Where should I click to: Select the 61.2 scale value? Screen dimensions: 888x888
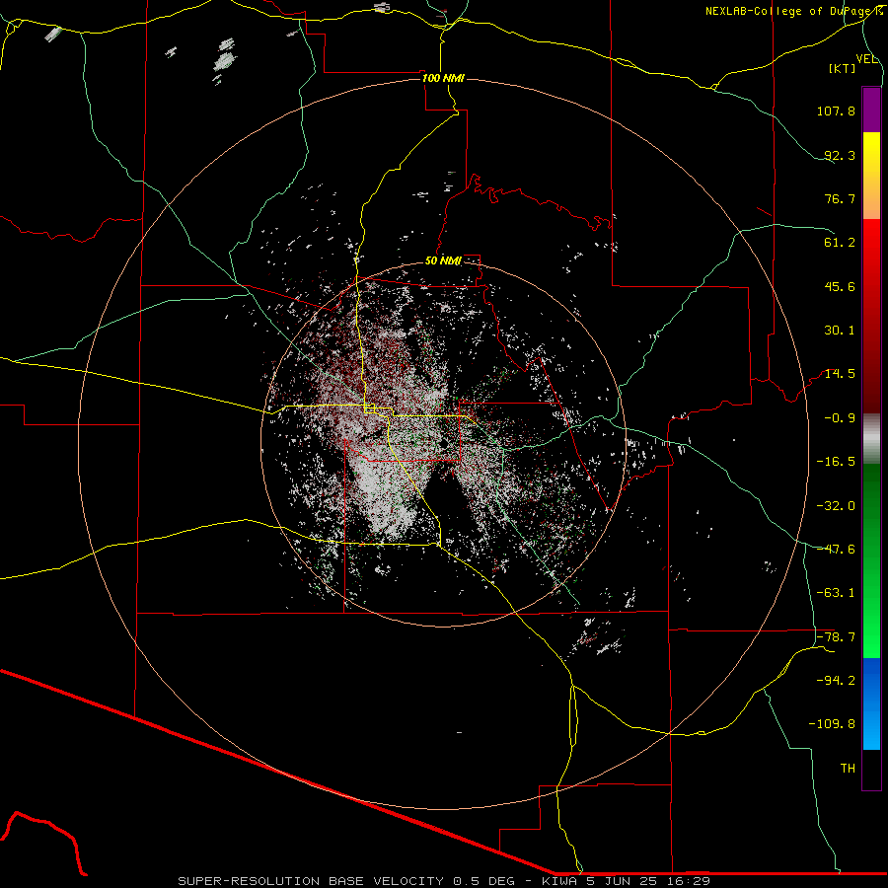pyautogui.click(x=840, y=243)
